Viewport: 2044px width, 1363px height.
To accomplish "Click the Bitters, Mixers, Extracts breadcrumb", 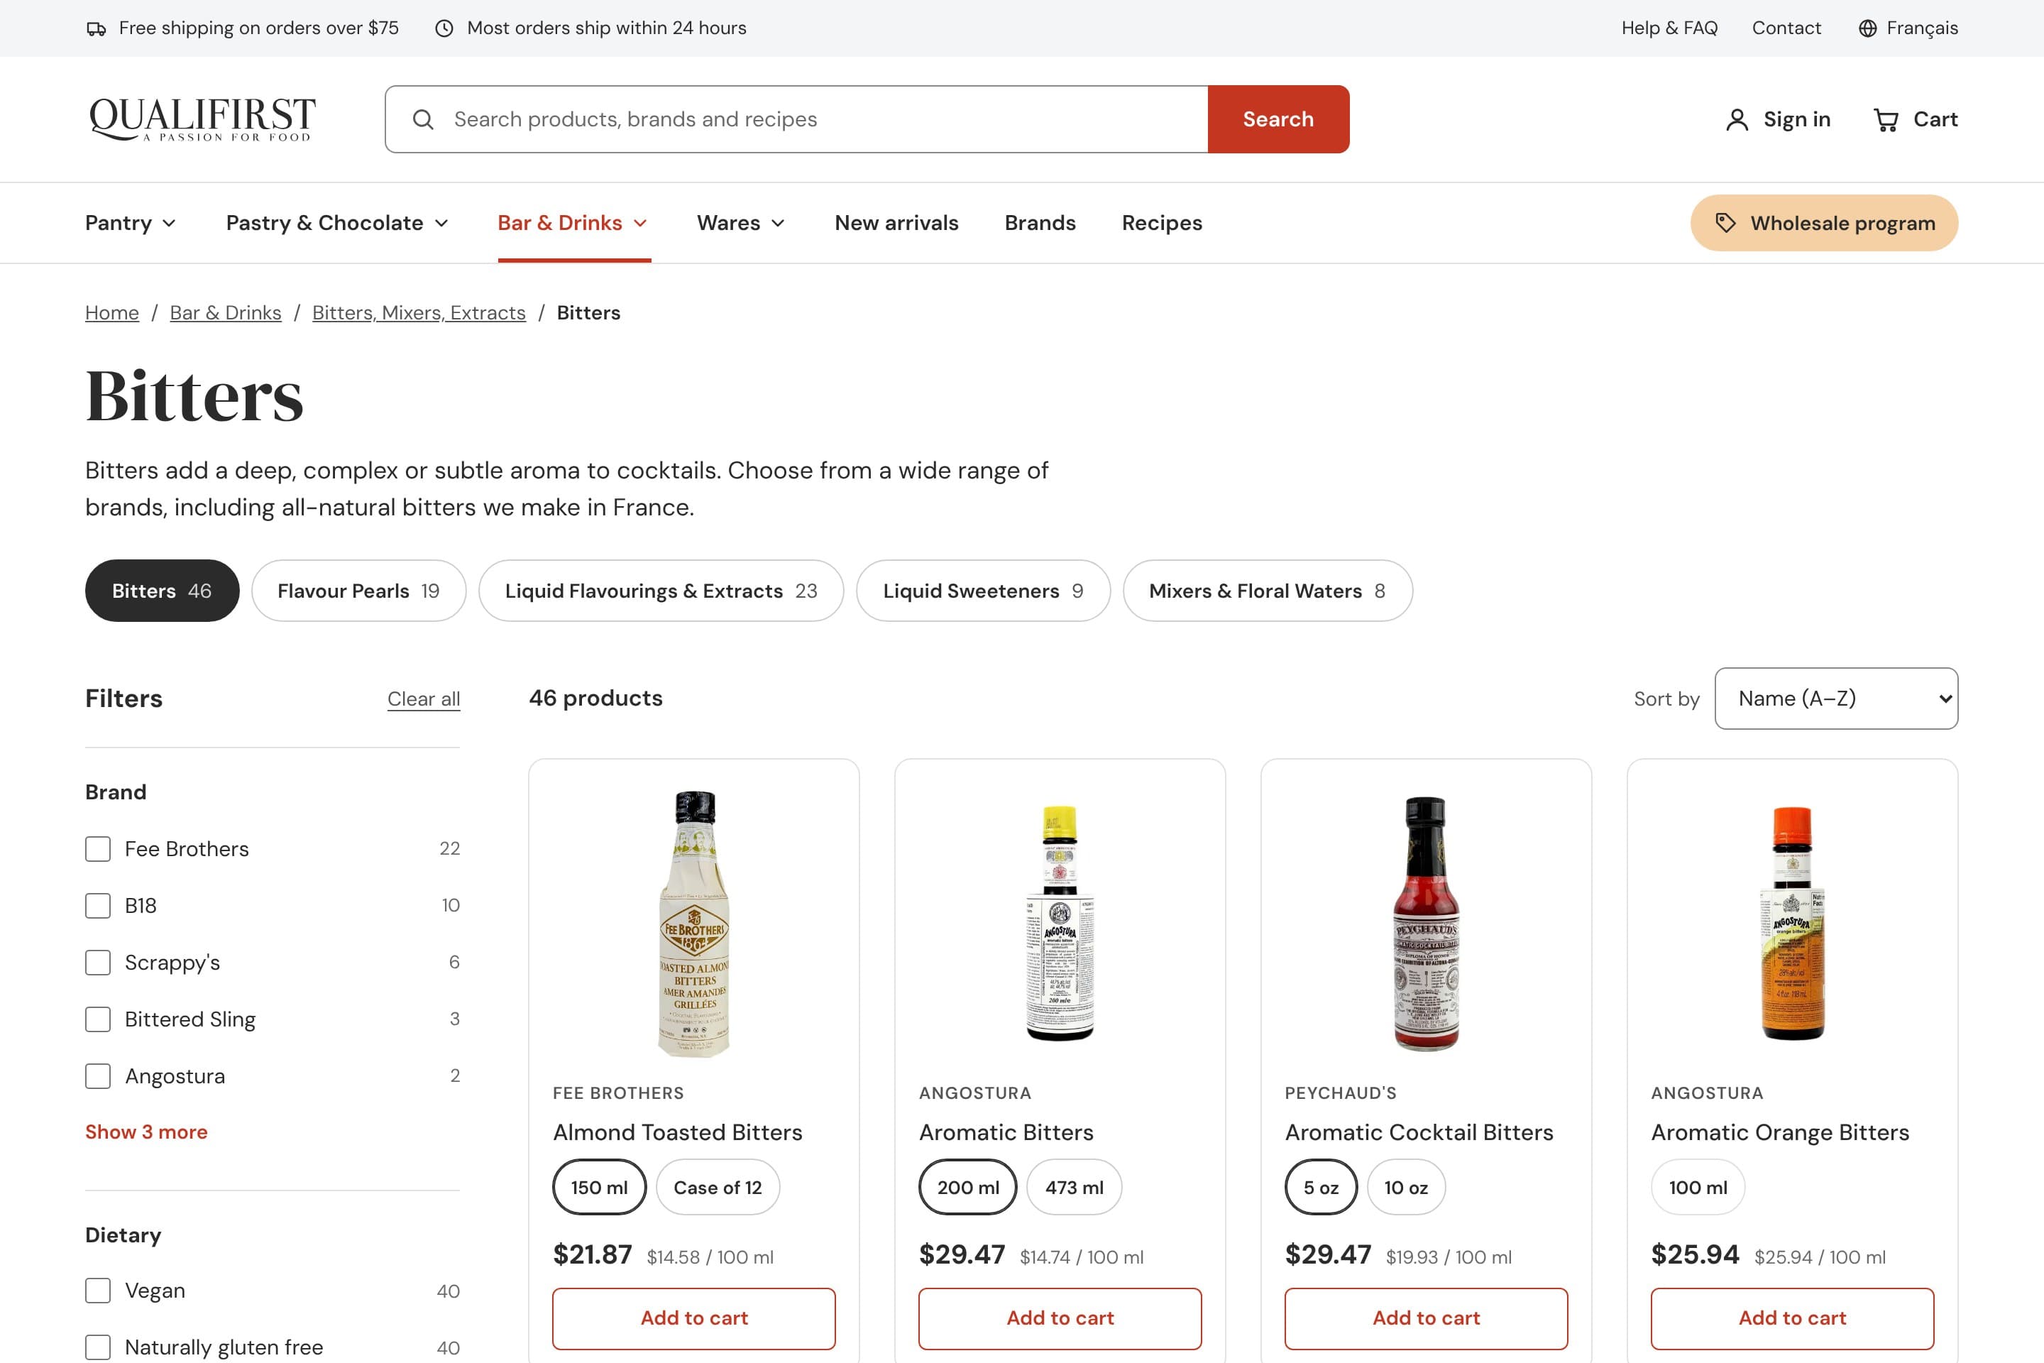I will [x=419, y=313].
